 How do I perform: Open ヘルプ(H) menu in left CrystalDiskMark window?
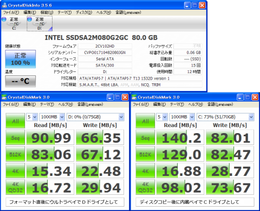point(66,104)
